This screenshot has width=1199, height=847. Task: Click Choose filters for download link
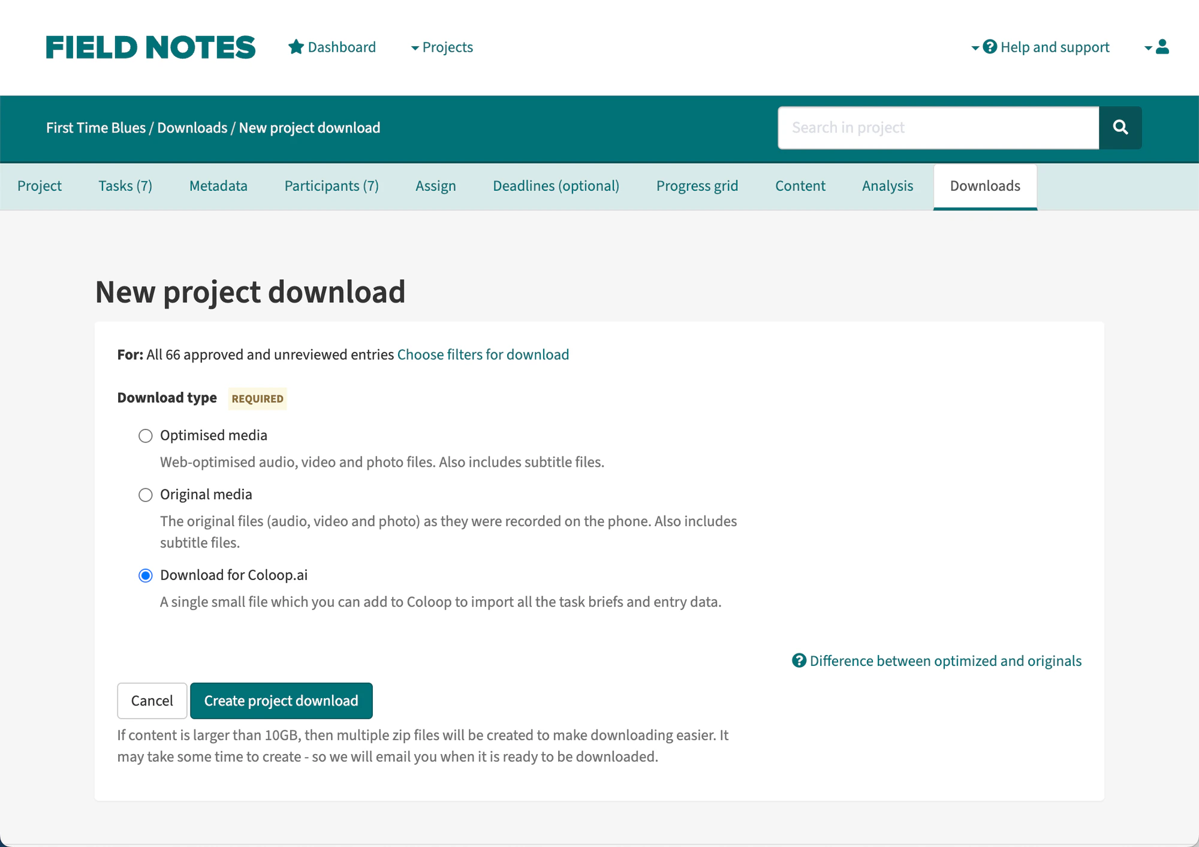coord(483,355)
